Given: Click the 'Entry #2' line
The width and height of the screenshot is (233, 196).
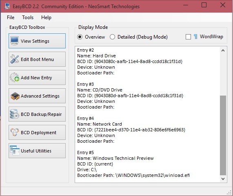Looking at the screenshot, I should click(x=85, y=50).
